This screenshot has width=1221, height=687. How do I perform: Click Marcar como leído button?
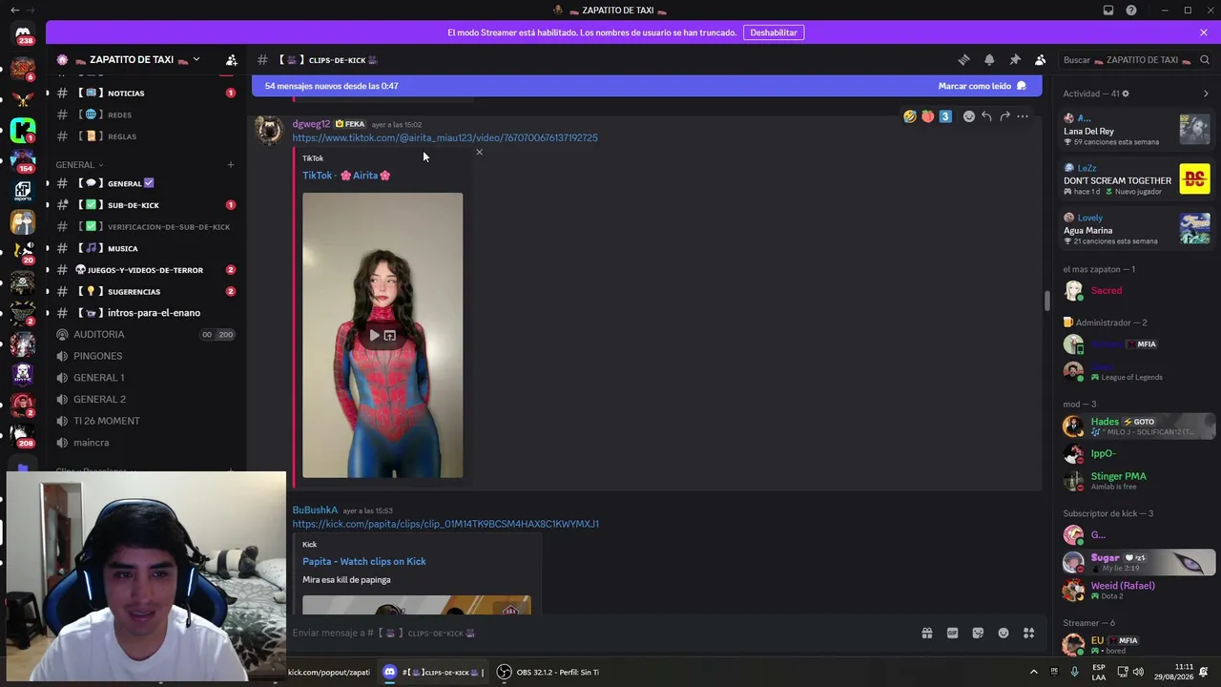[982, 86]
